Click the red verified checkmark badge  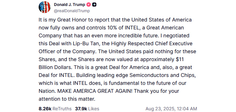pyautogui.click(x=89, y=5)
